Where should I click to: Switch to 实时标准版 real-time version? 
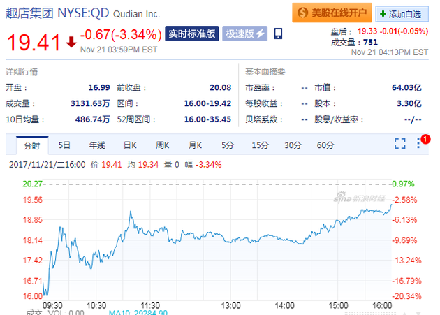click(x=192, y=34)
